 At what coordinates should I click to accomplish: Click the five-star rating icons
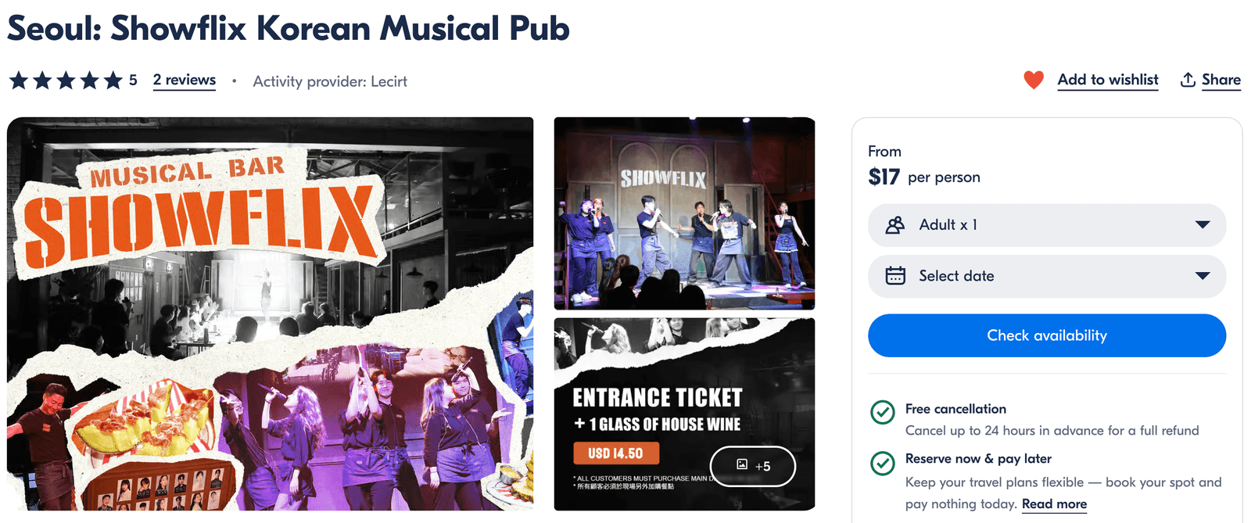[x=66, y=81]
